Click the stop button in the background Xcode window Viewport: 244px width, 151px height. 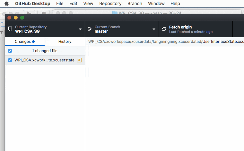(x=44, y=12)
